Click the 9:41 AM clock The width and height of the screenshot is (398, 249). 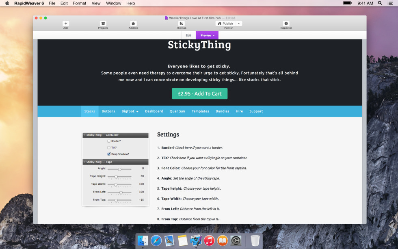pyautogui.click(x=365, y=3)
